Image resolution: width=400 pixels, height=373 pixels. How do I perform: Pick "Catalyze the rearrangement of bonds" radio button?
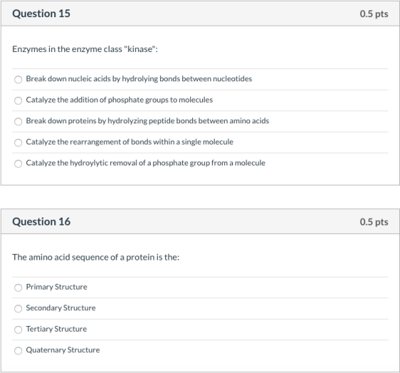click(x=18, y=143)
